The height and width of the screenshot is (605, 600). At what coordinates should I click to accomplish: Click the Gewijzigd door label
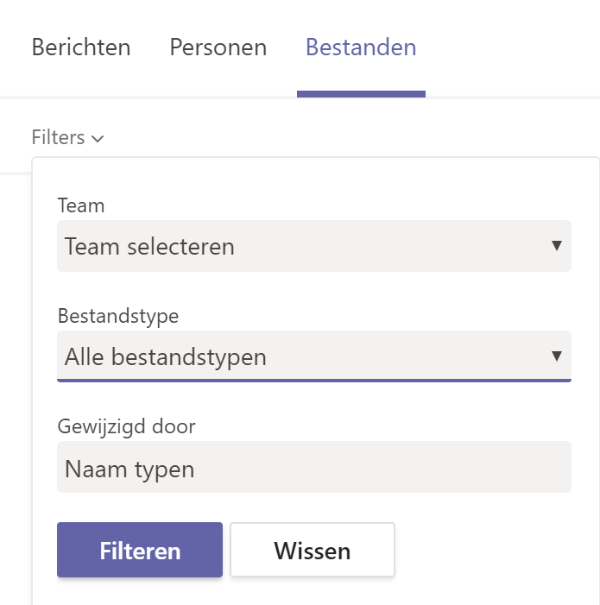pyautogui.click(x=127, y=427)
